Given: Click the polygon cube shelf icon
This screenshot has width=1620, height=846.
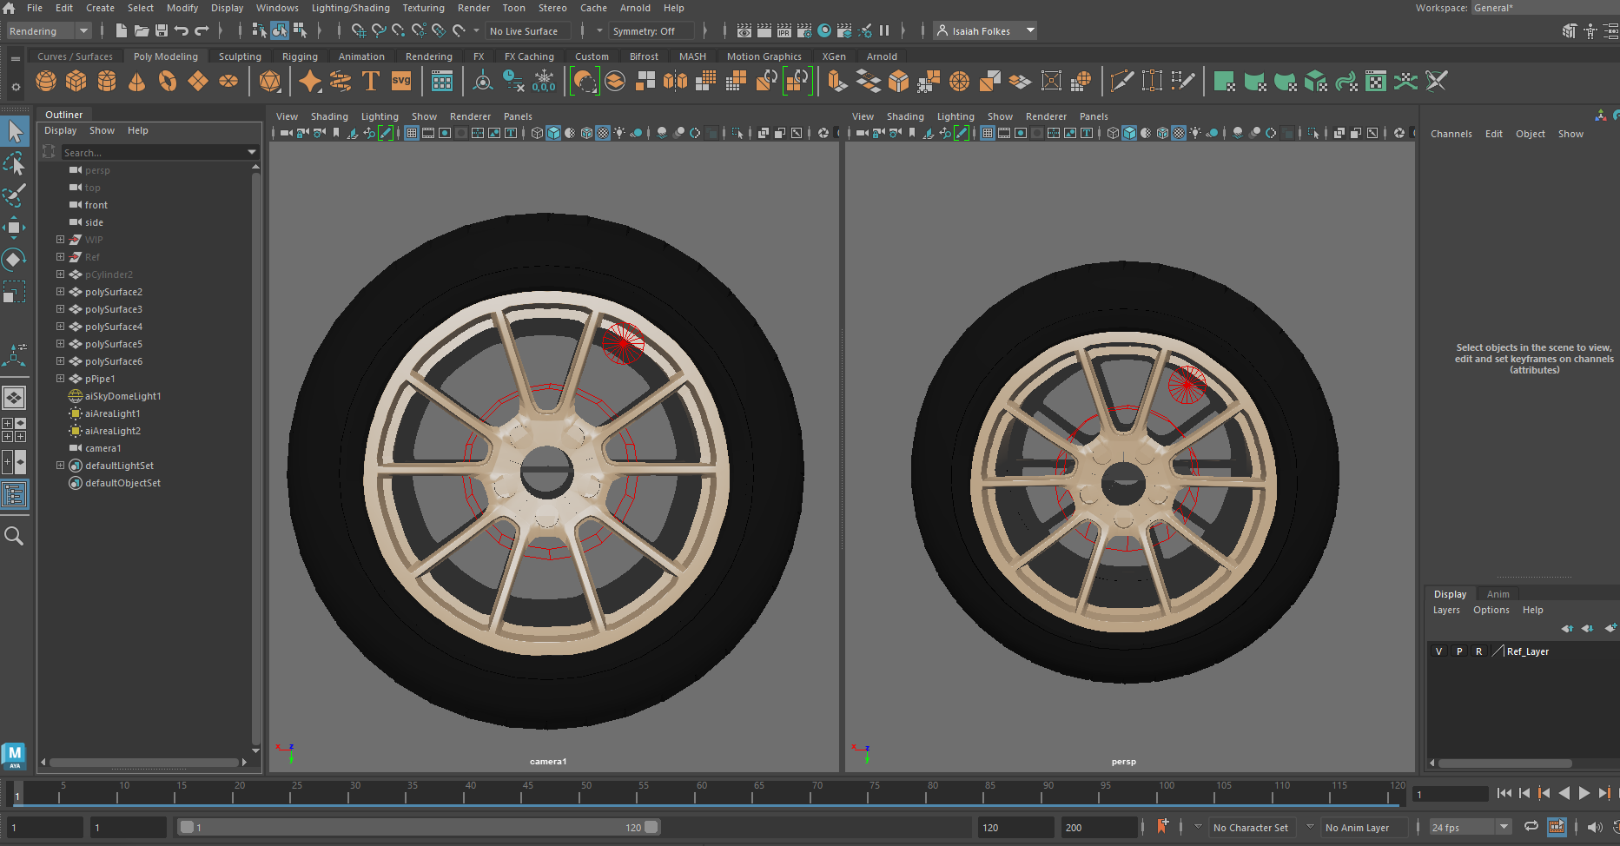Looking at the screenshot, I should point(76,82).
